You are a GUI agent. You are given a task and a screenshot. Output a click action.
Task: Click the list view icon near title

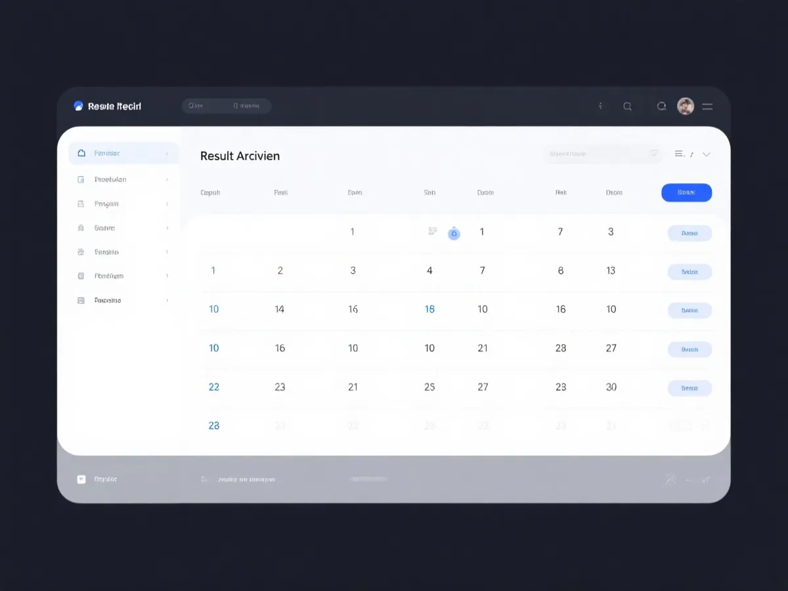point(680,154)
